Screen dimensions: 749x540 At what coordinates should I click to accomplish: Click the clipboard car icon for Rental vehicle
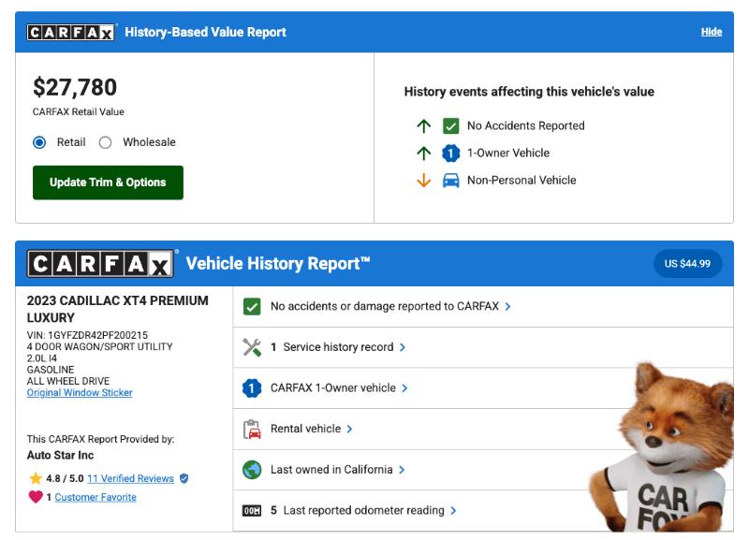click(x=252, y=429)
